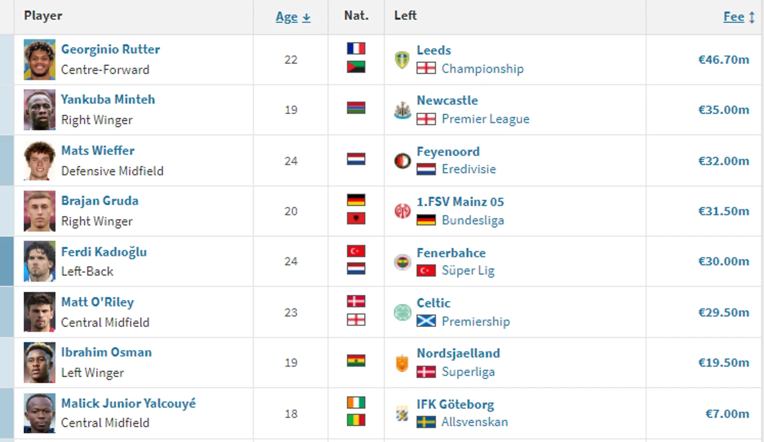Click the Newcastle club crest icon
764x442 pixels.
(402, 110)
